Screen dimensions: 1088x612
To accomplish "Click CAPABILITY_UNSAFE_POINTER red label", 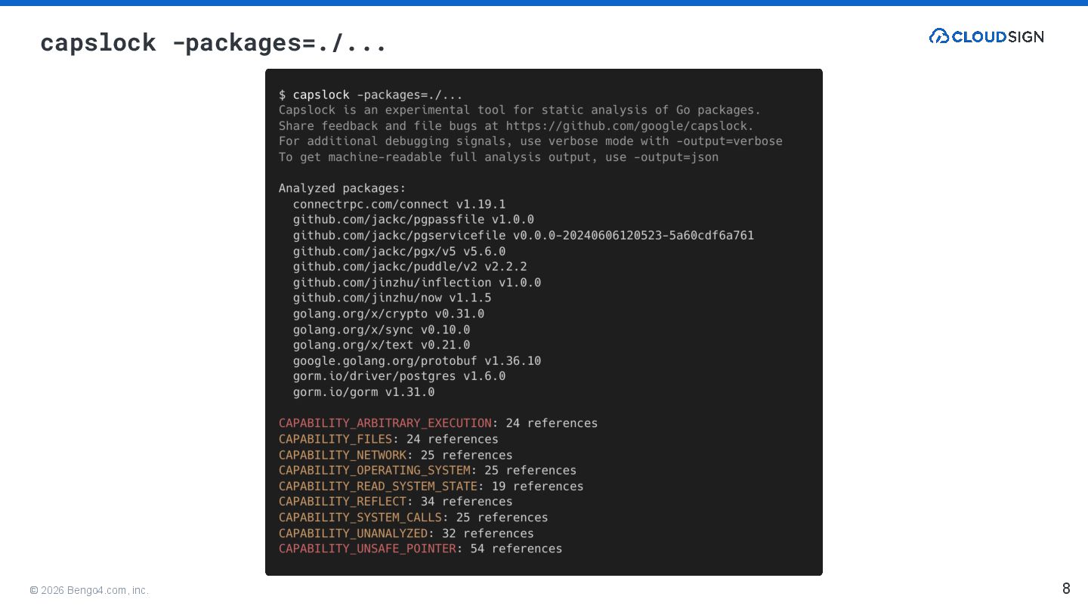I will (367, 549).
